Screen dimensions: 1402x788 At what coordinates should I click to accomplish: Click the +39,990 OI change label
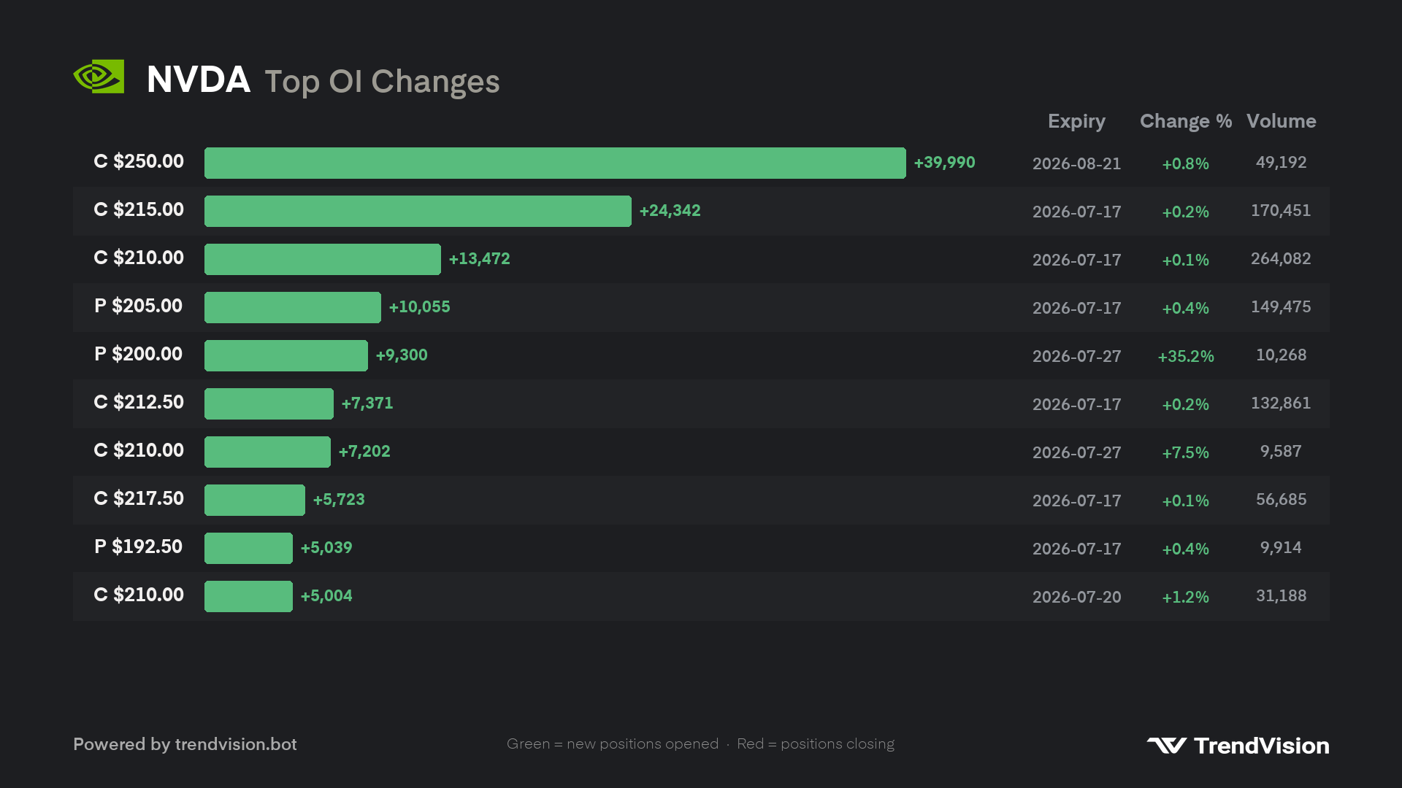point(944,163)
